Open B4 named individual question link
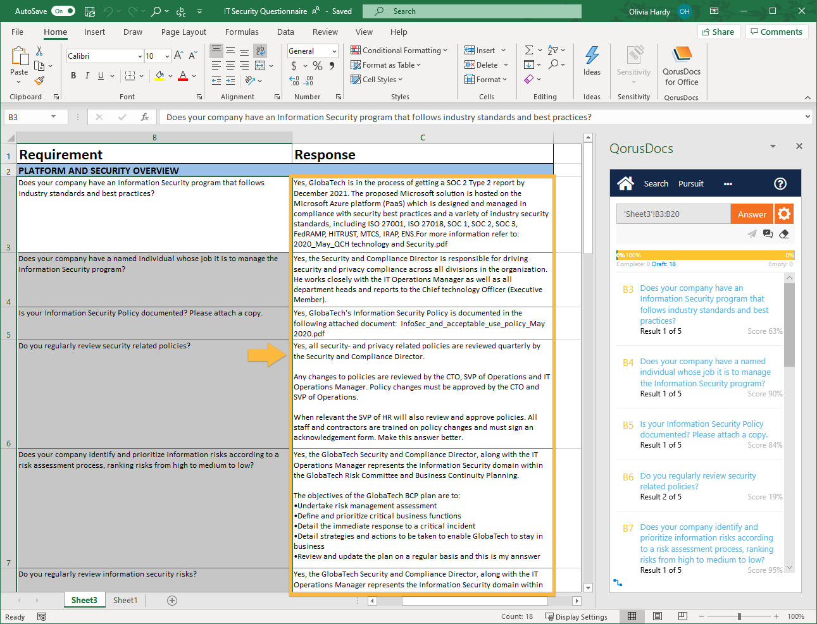This screenshot has width=817, height=624. tap(705, 372)
